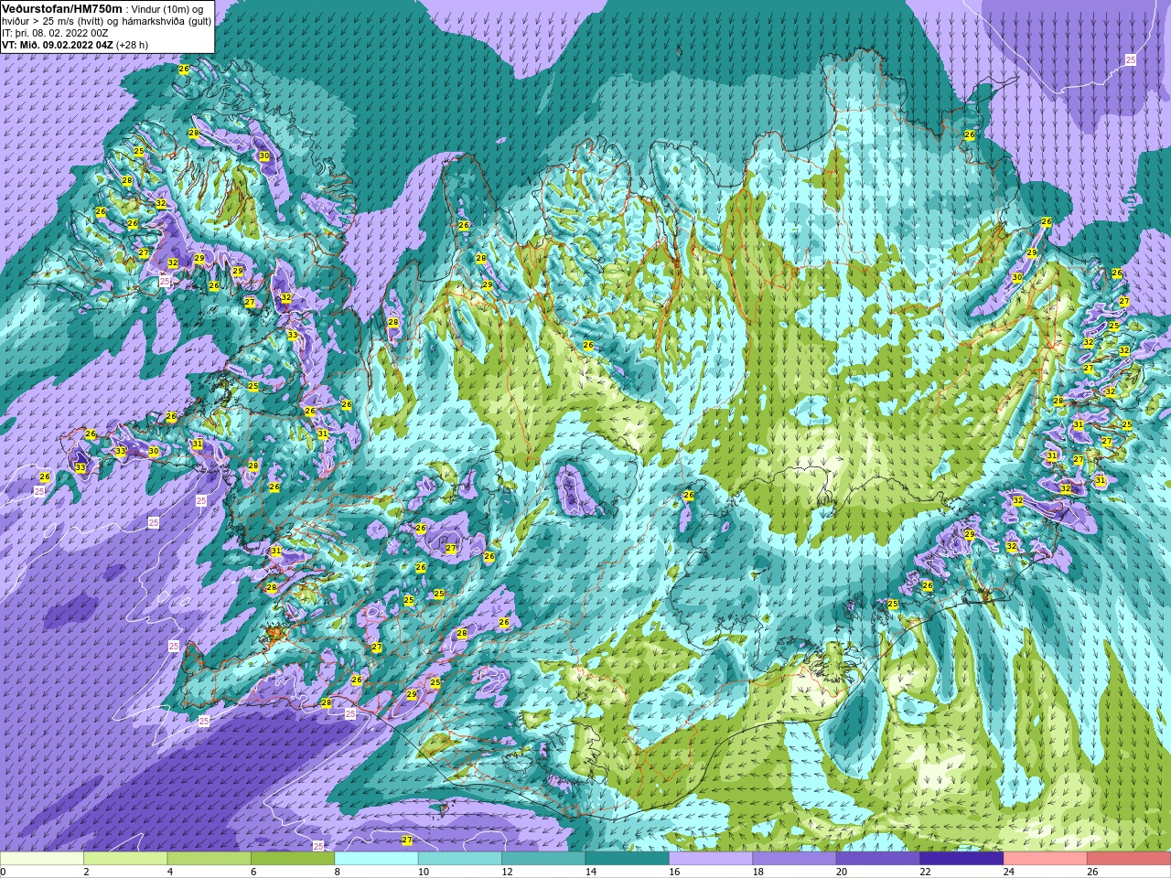The height and width of the screenshot is (878, 1171).
Task: Select the dark indigo 22–24 m/s legend swatch
Action: 961,859
